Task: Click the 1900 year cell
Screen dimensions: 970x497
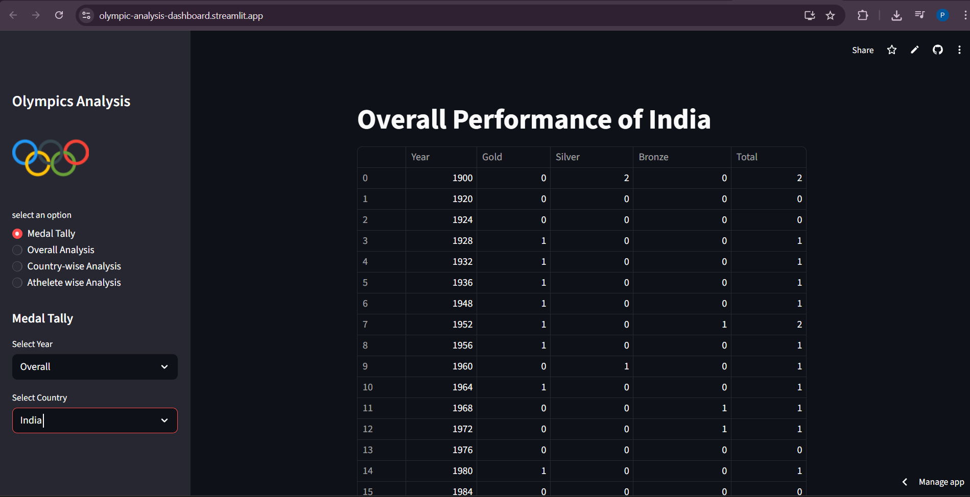Action: pyautogui.click(x=441, y=178)
